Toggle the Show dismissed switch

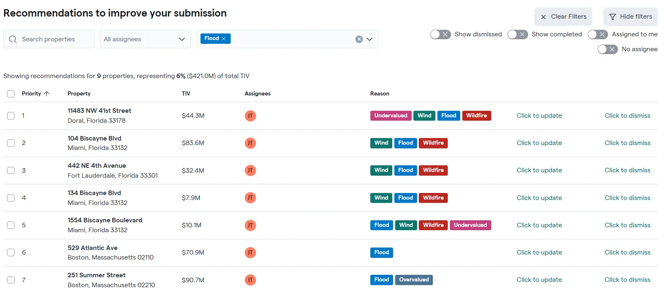pos(440,34)
